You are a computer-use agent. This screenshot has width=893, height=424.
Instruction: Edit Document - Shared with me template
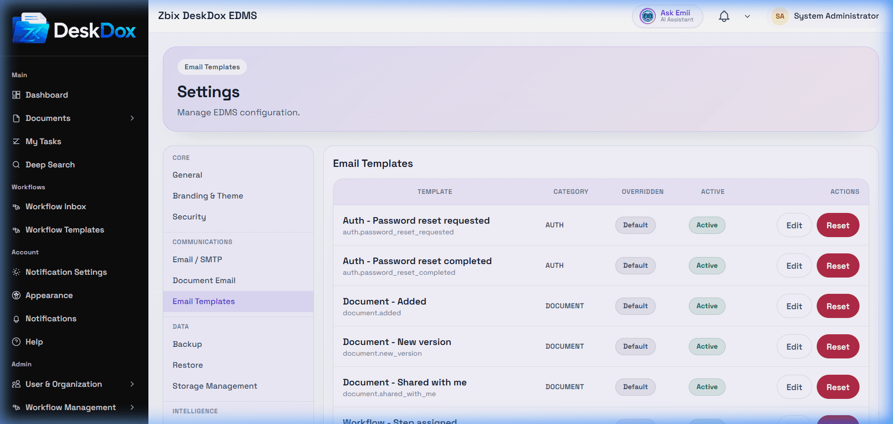tap(794, 387)
